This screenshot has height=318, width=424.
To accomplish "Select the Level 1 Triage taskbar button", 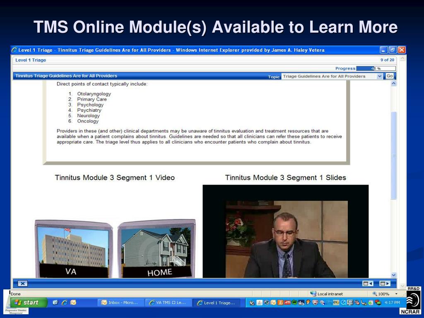I will (x=217, y=303).
